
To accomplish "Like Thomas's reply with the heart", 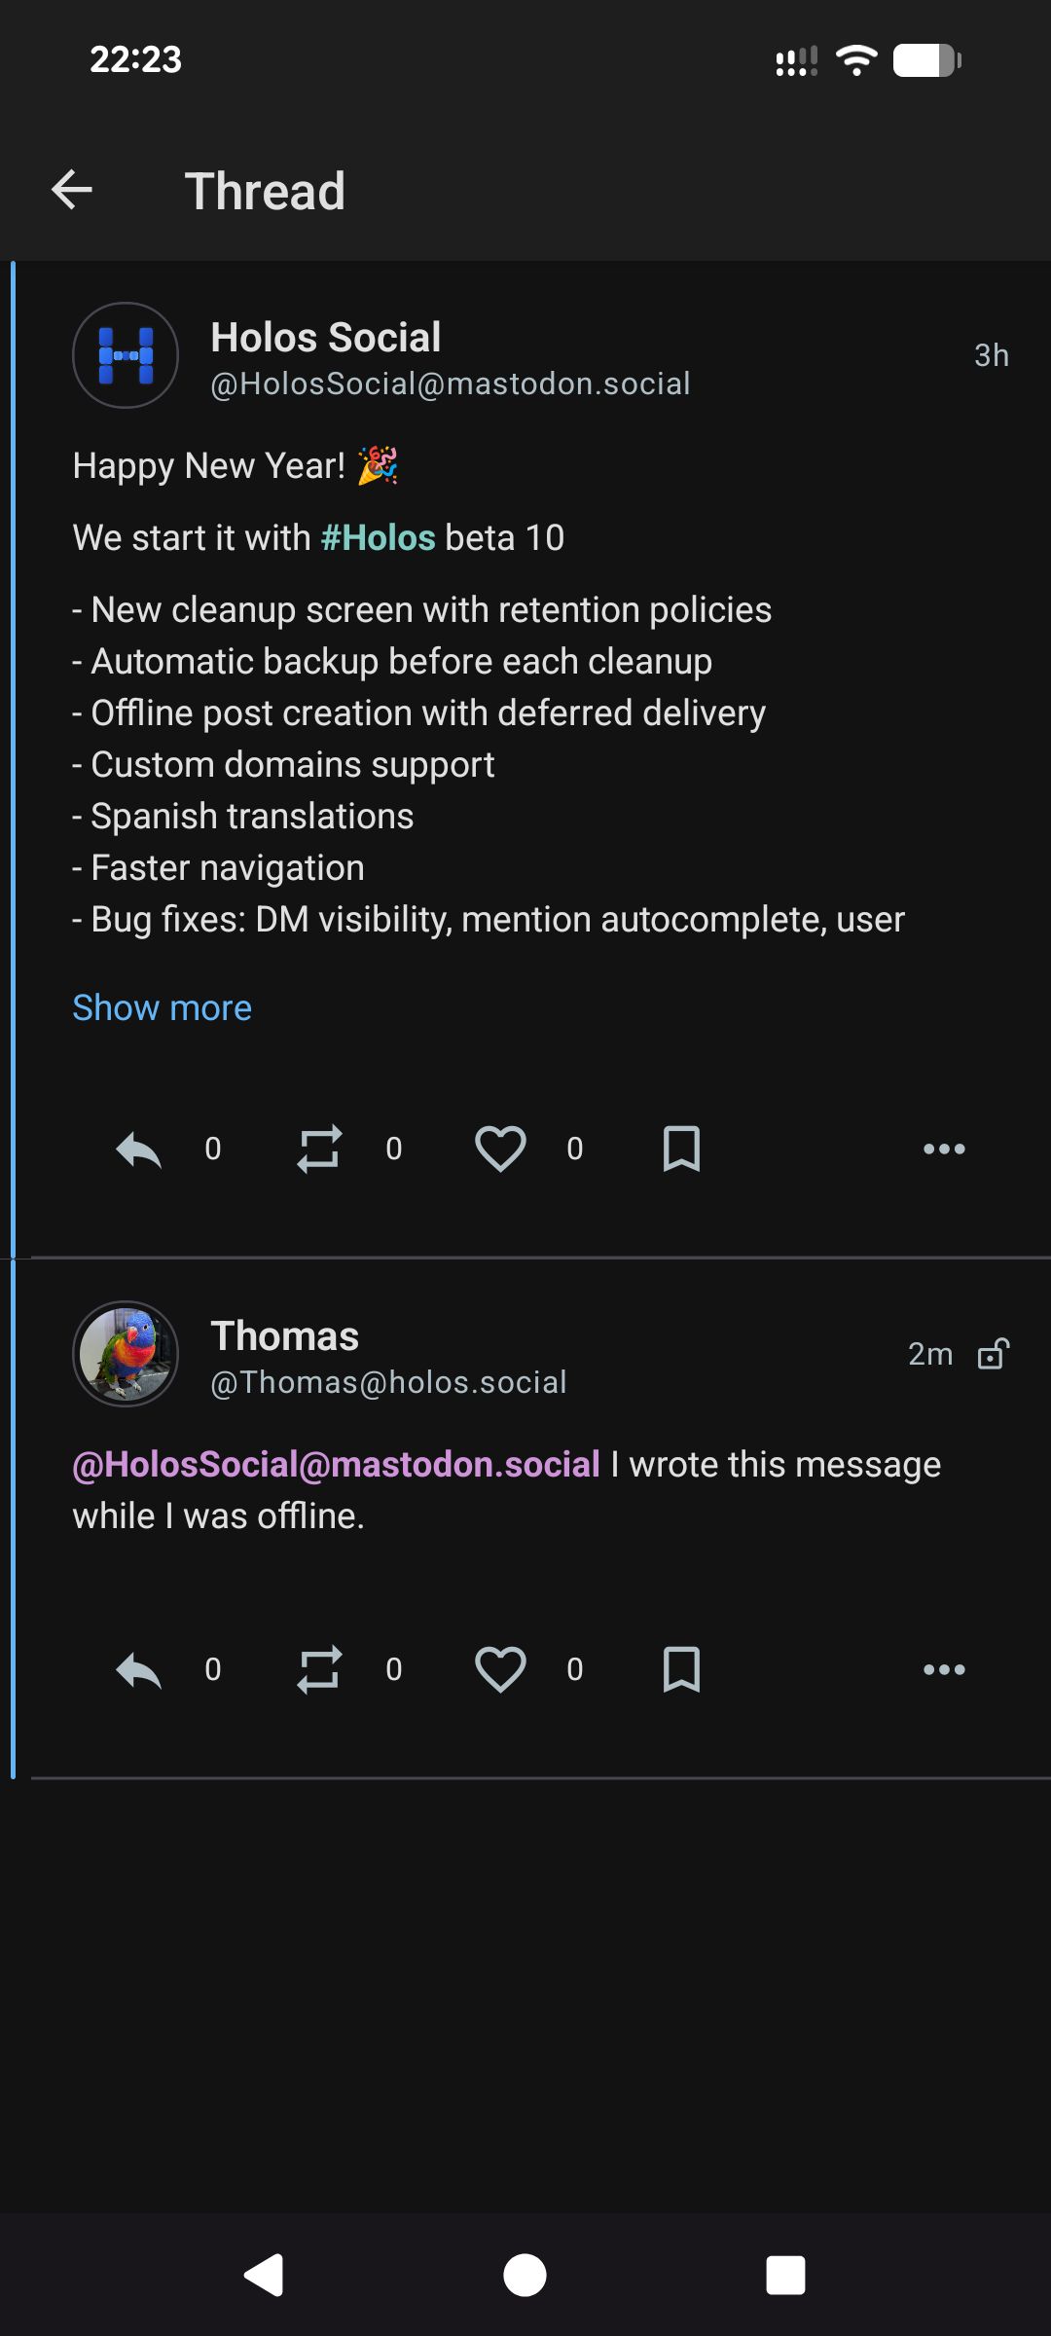I will pos(500,1670).
